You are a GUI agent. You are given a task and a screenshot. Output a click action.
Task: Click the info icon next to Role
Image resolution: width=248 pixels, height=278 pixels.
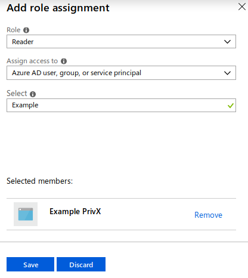[x=26, y=30]
